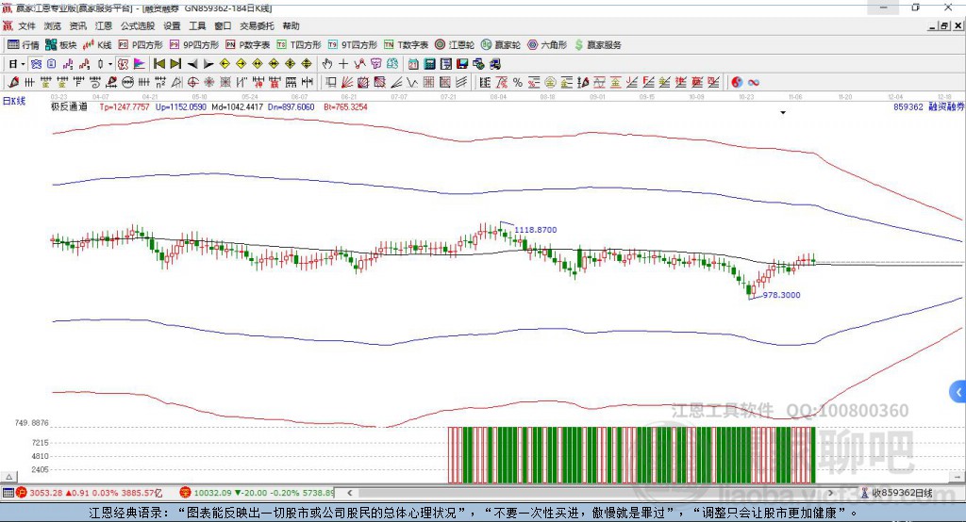
Task: Step chart left with black left arrow
Action: 192,64
